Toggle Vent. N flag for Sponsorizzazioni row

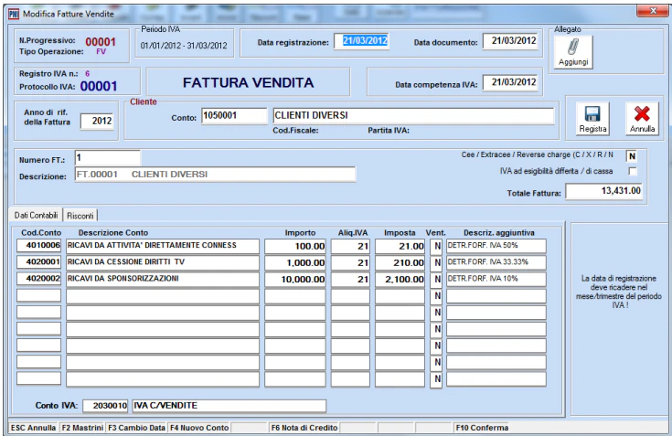436,280
